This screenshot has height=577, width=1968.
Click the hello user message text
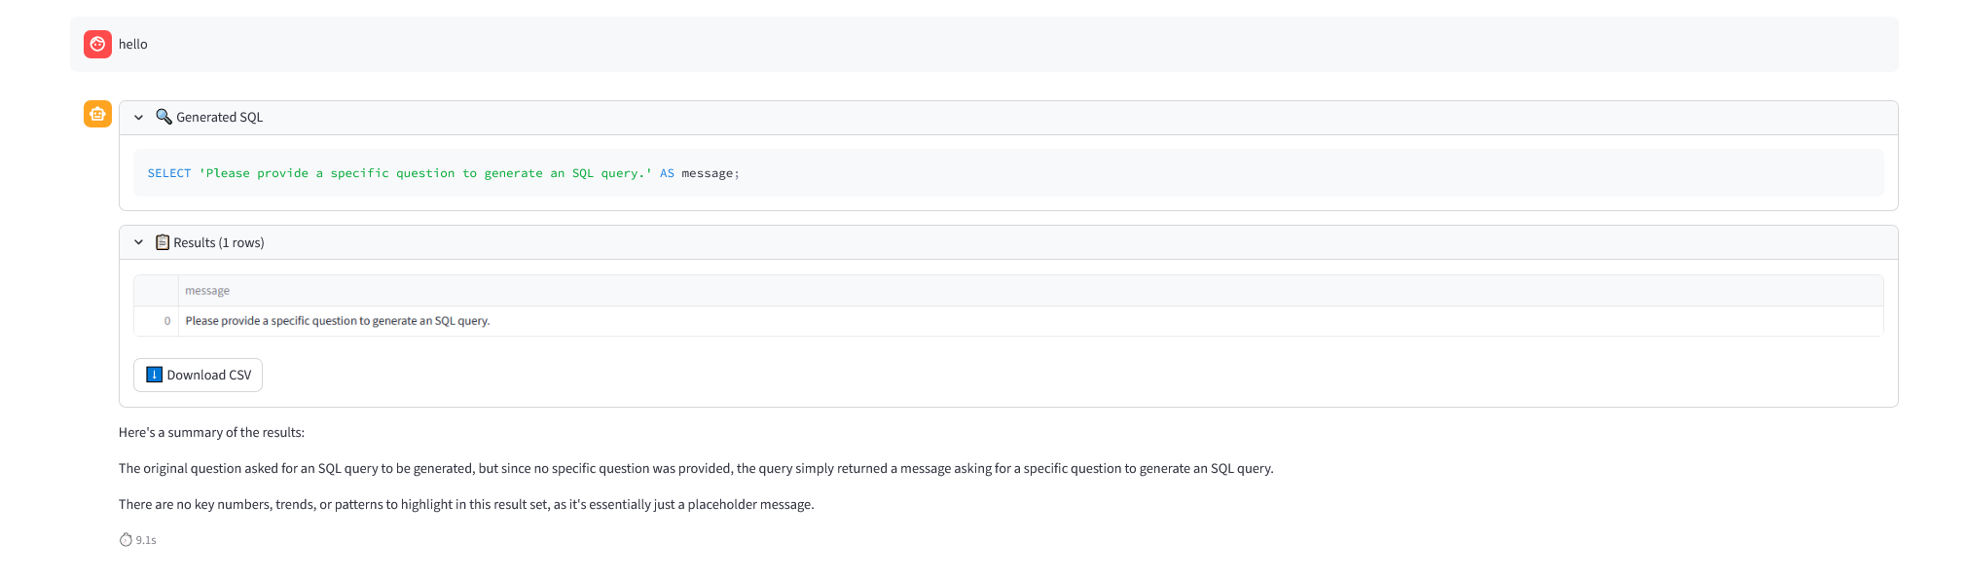click(133, 45)
